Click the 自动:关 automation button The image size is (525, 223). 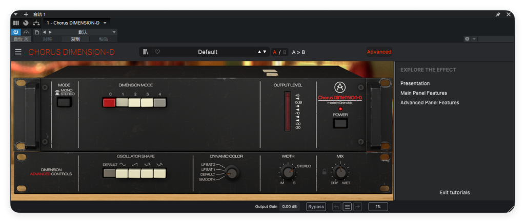pos(21,39)
